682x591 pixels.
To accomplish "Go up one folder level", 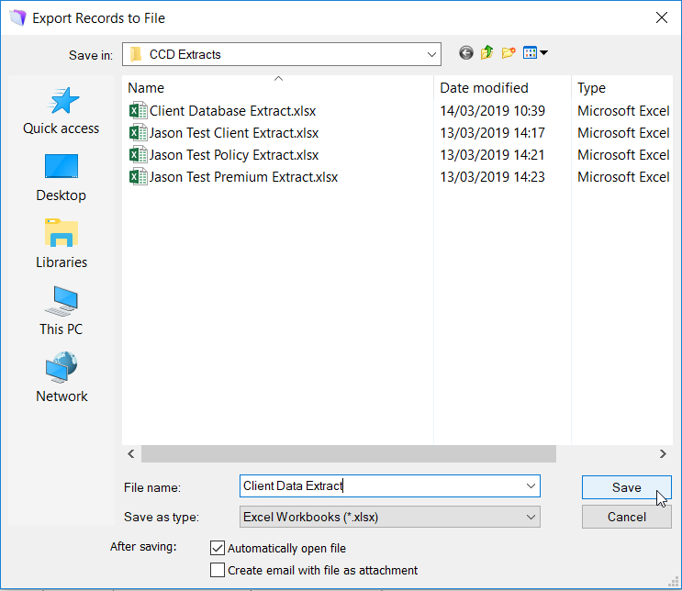I will [487, 53].
